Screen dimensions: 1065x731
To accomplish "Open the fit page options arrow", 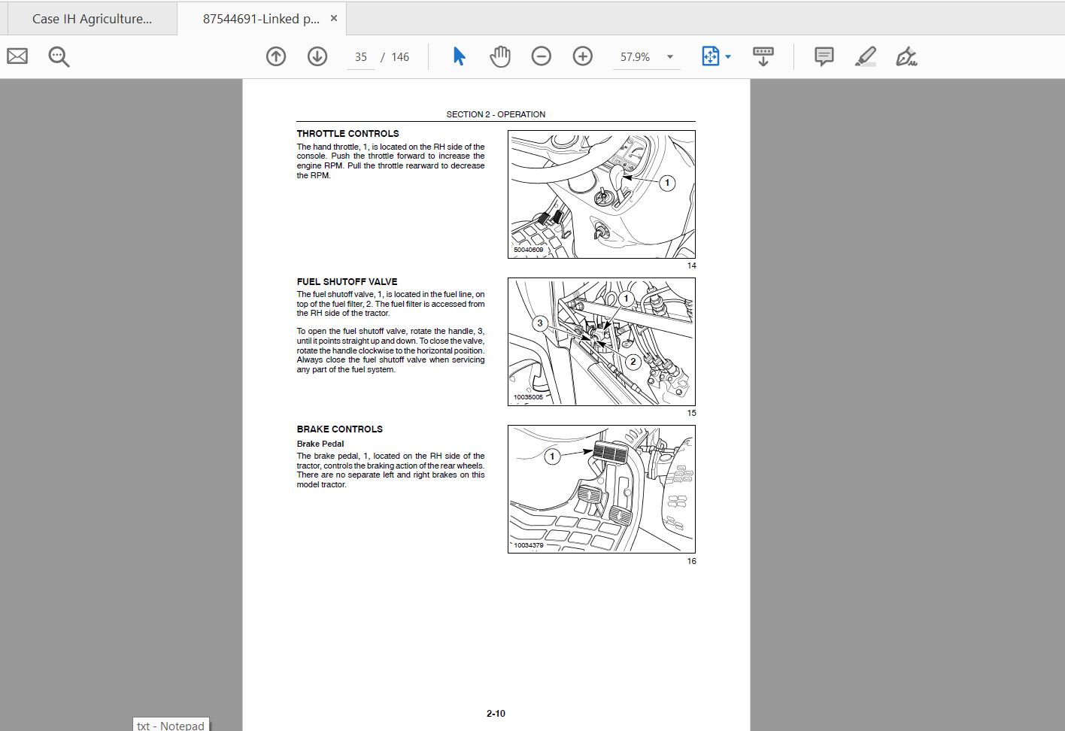I will pyautogui.click(x=728, y=57).
